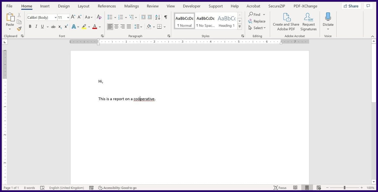Click English (United Kingdom) language
Screen dimensions: 378x192
[67, 188]
